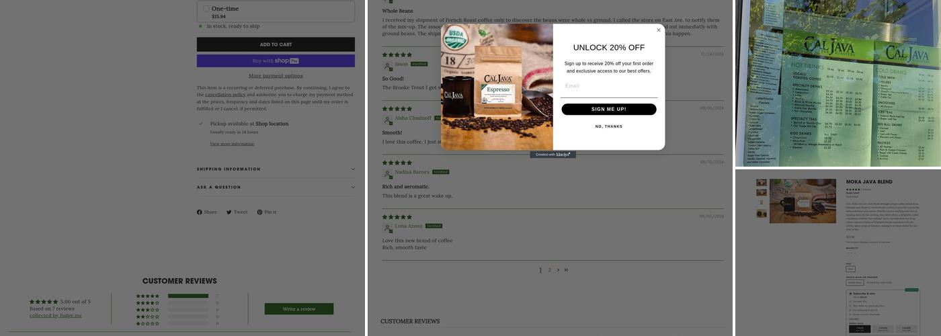Click Nadina Barnes's reviewer avatar icon
Screen dimensions: 941x336
coord(387,173)
